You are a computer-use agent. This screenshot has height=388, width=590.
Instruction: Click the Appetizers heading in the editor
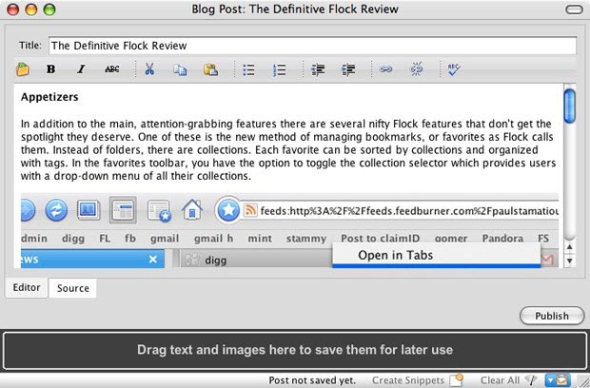(x=49, y=97)
